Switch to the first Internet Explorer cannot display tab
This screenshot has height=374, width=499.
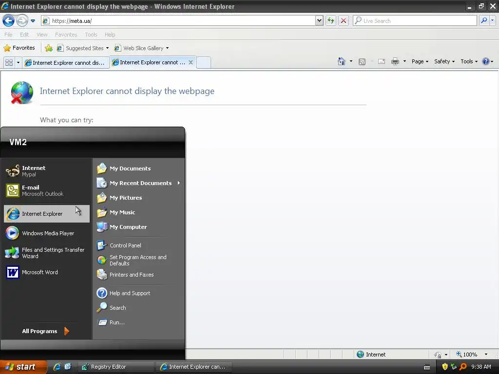65,63
